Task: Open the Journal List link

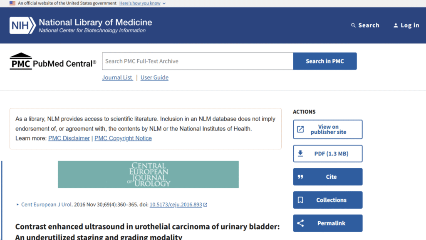Action: 117,77
